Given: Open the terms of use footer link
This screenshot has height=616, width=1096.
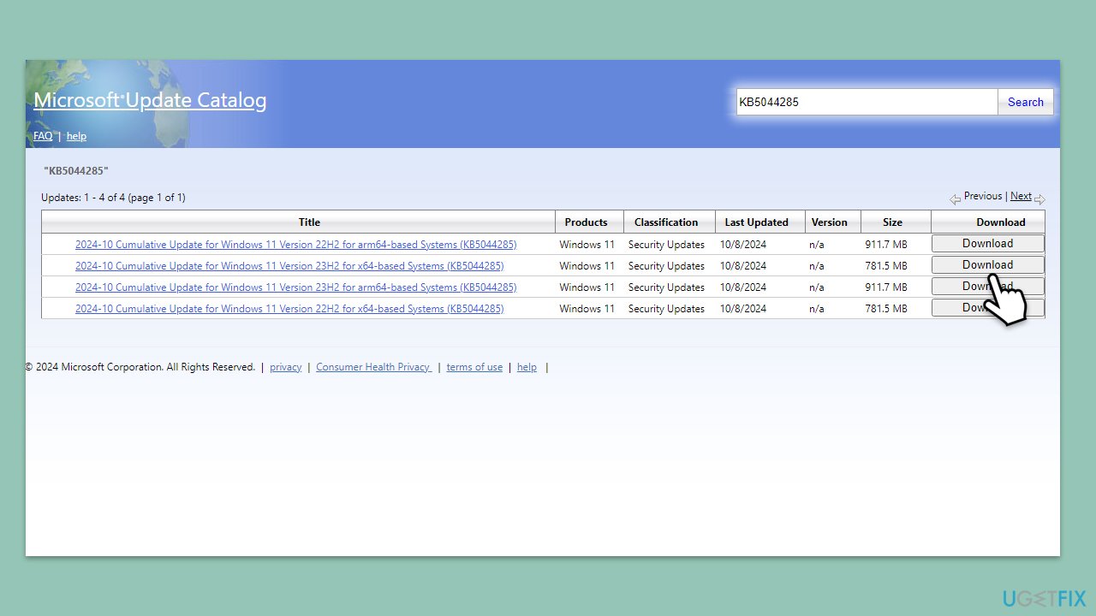Looking at the screenshot, I should [x=474, y=367].
